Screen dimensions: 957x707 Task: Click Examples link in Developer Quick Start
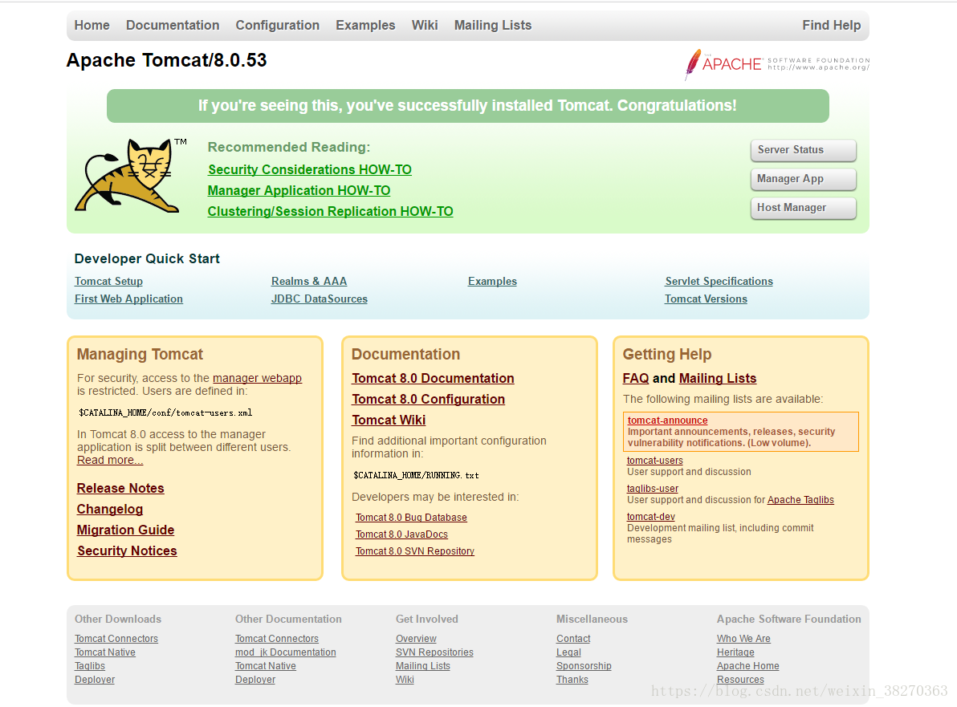[x=492, y=281]
